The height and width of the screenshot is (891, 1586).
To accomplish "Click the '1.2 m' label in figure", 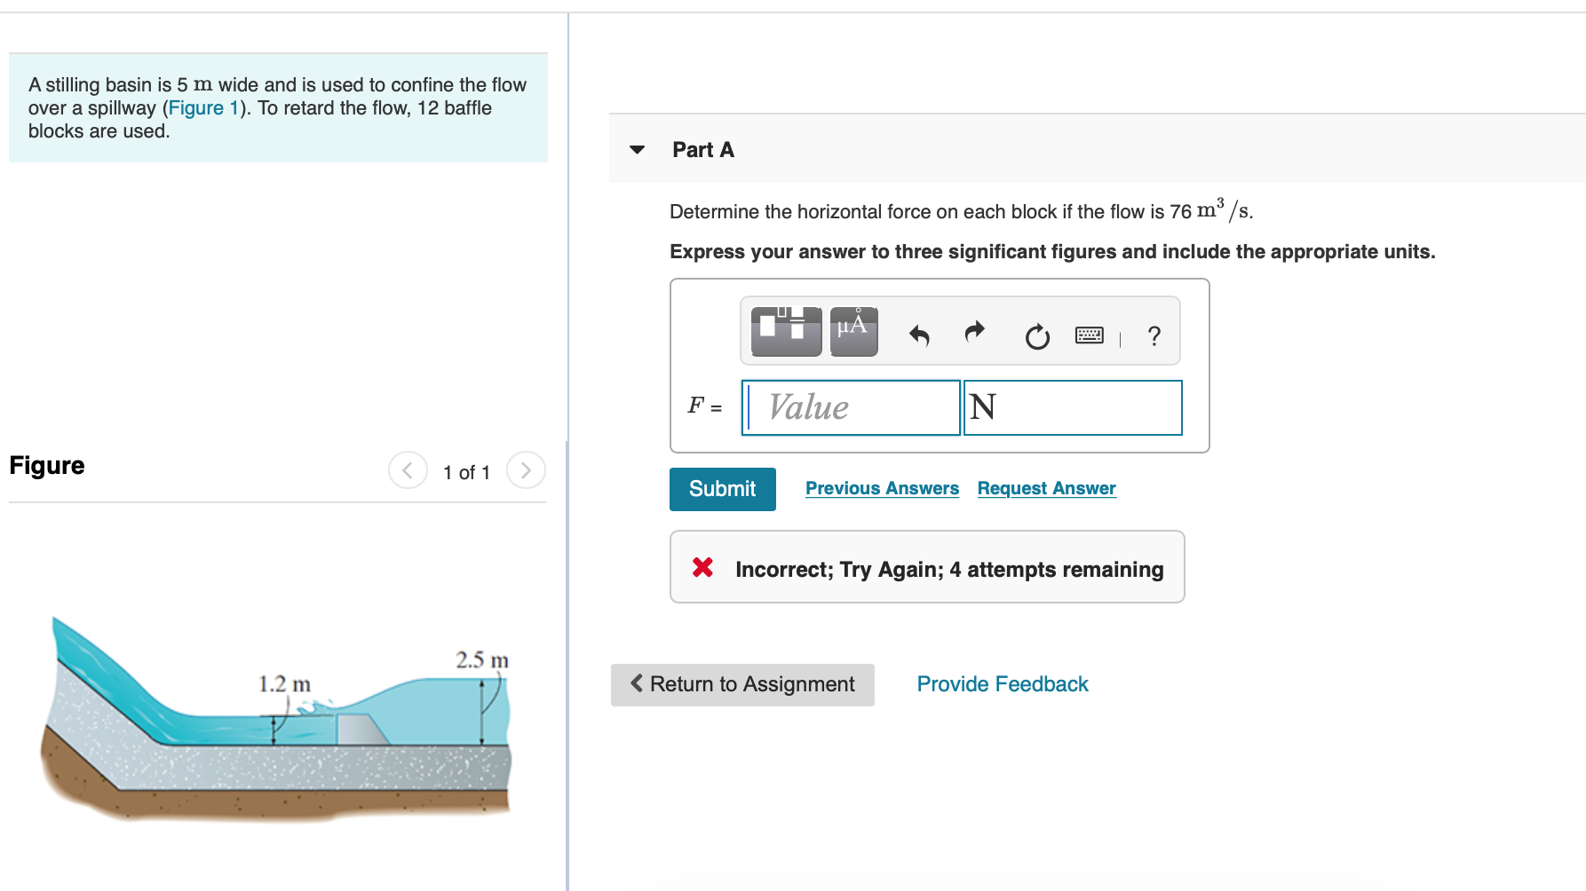I will 284,684.
